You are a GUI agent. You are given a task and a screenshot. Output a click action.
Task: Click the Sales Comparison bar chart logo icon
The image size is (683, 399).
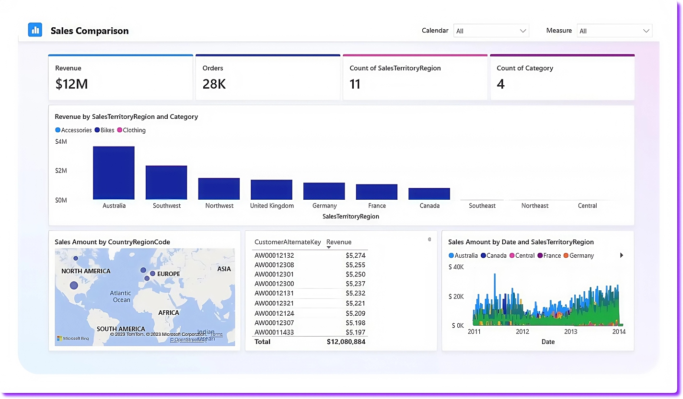tap(35, 30)
